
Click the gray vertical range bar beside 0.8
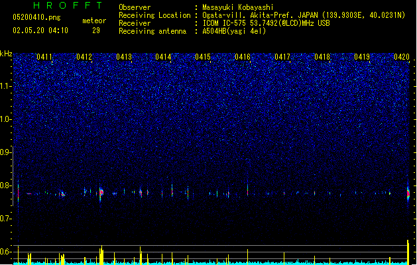[13, 176]
